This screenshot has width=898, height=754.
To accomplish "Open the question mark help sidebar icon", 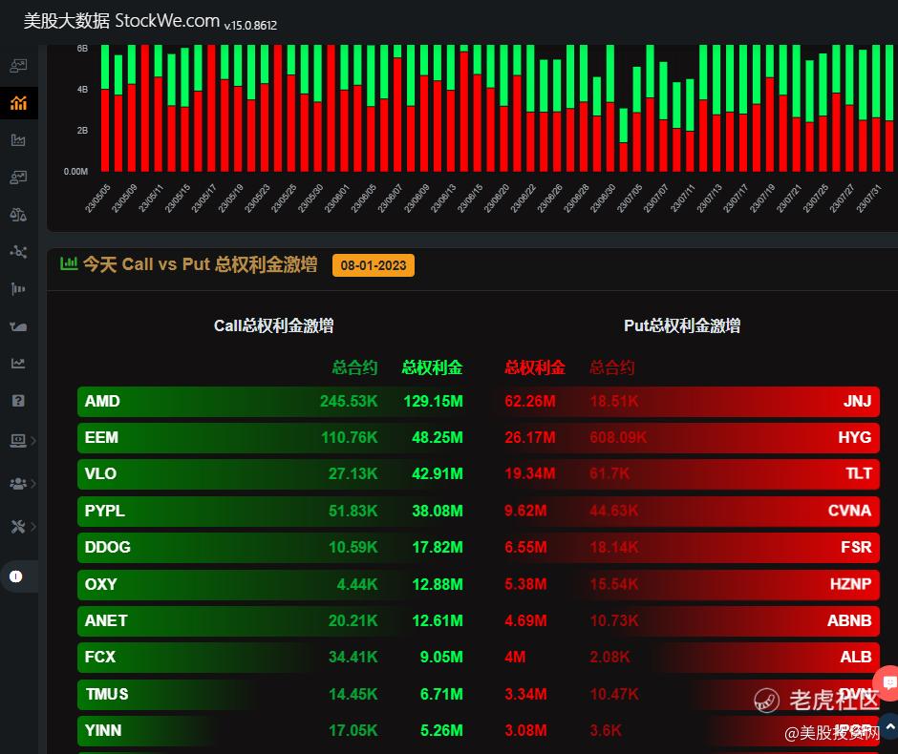I will coord(18,401).
